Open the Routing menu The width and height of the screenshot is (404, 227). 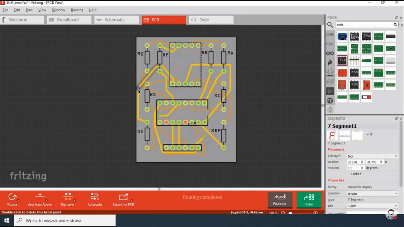click(x=77, y=10)
